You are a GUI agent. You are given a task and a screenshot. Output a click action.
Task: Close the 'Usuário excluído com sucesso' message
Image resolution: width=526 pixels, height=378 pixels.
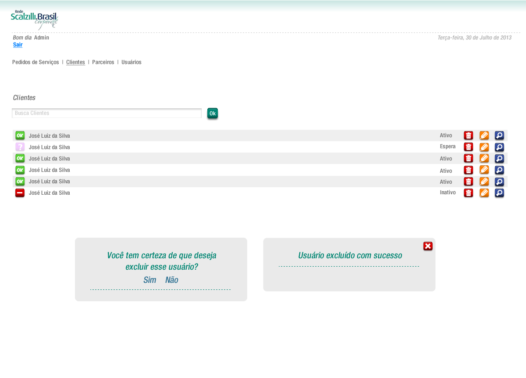pos(428,246)
